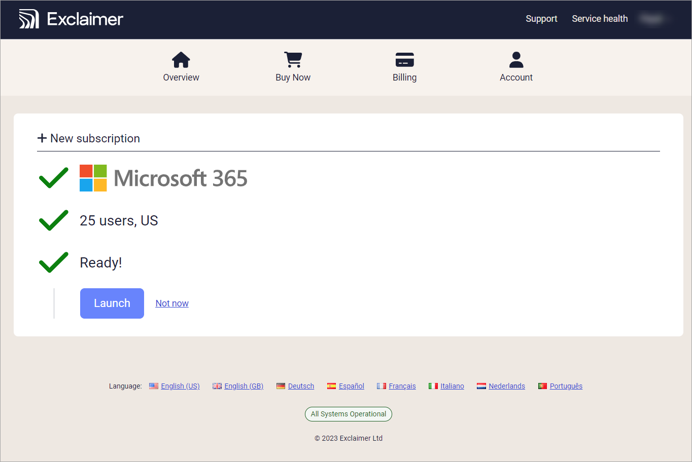The image size is (692, 462).
Task: Click the Netherlands flag icon
Action: tap(481, 386)
